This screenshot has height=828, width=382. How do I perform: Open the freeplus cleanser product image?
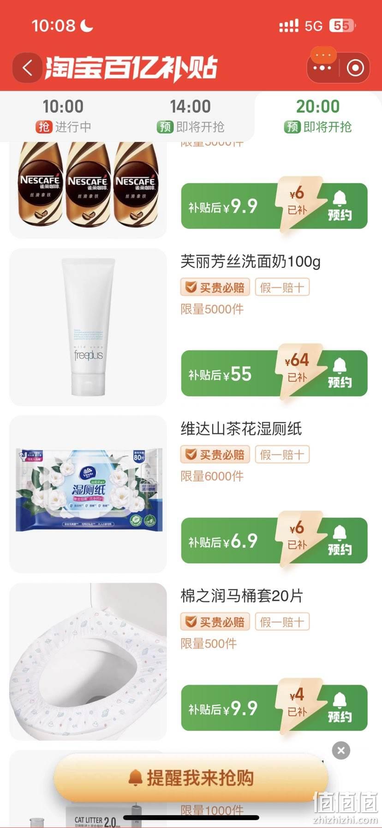tap(88, 327)
